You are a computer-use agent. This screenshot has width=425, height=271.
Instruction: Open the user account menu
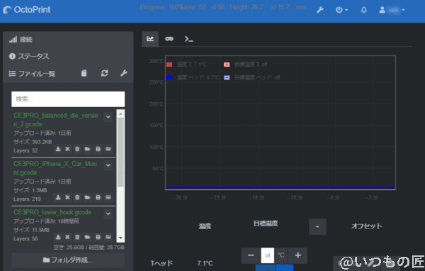point(392,10)
